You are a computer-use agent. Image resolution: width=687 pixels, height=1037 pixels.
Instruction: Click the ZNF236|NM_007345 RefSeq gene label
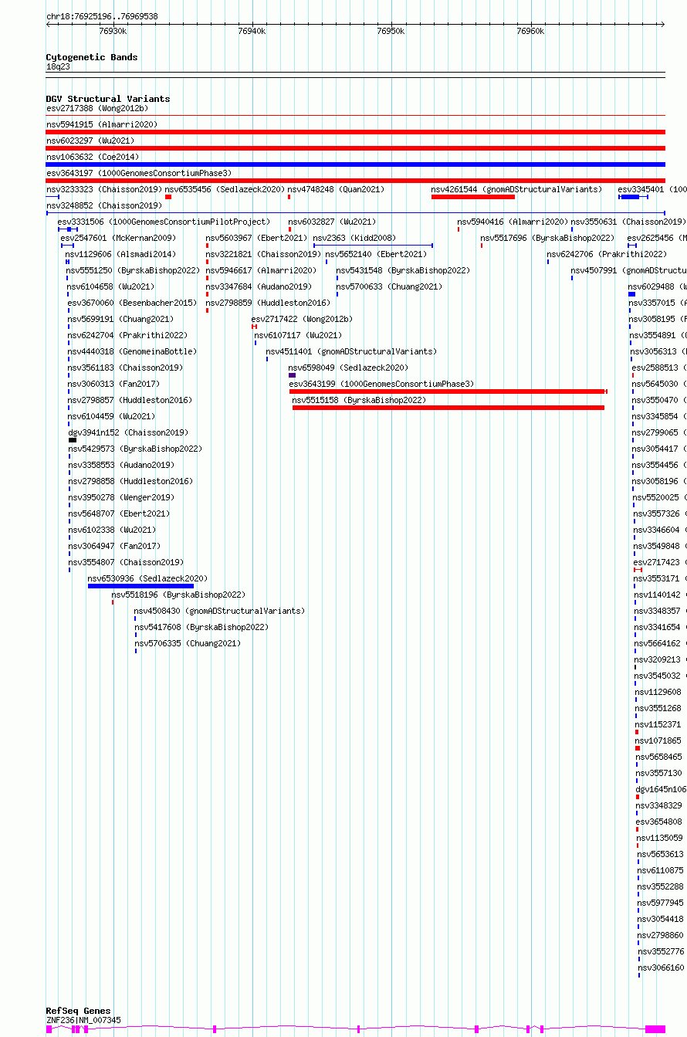coord(83,1020)
